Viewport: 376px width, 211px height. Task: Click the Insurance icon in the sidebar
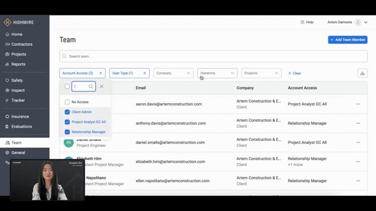point(7,117)
